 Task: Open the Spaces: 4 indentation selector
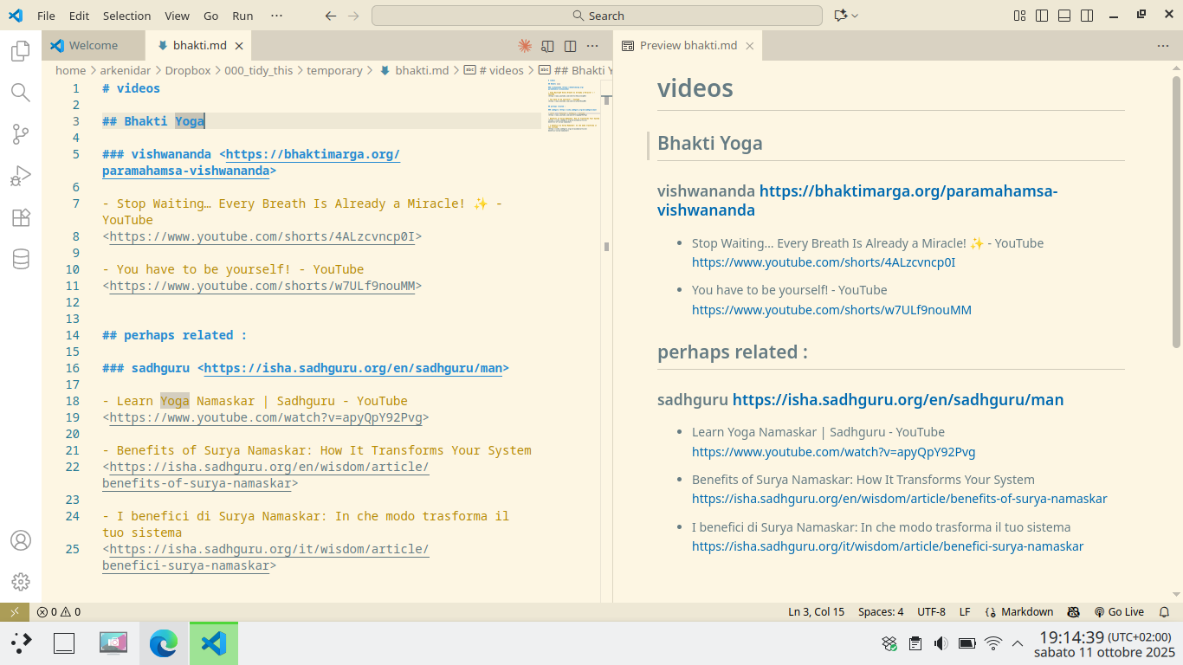click(880, 612)
